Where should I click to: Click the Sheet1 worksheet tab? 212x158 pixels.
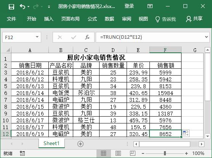click(x=51, y=143)
